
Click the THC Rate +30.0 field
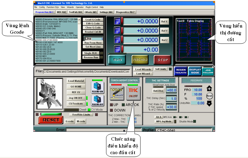[171, 107]
